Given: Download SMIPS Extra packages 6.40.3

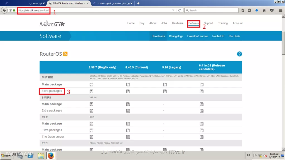Looking at the screenshot, I should click(x=128, y=111).
